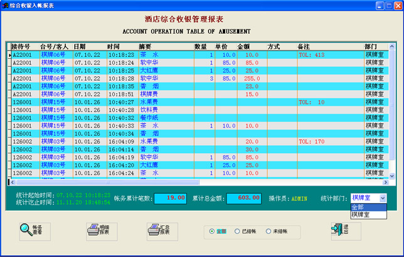Click the 日期 column header
The height and width of the screenshot is (257, 404).
click(x=80, y=46)
